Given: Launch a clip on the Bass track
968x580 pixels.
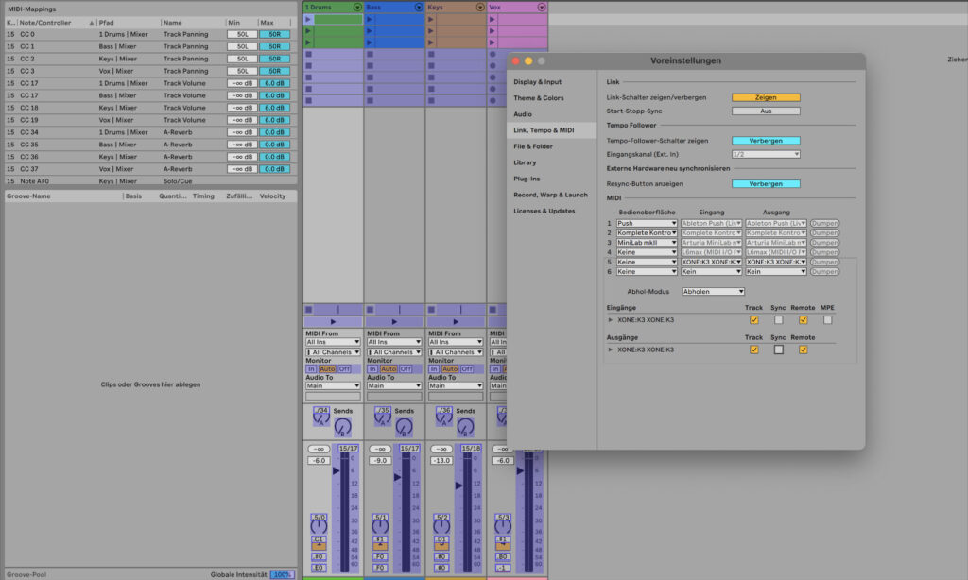Looking at the screenshot, I should pos(369,19).
